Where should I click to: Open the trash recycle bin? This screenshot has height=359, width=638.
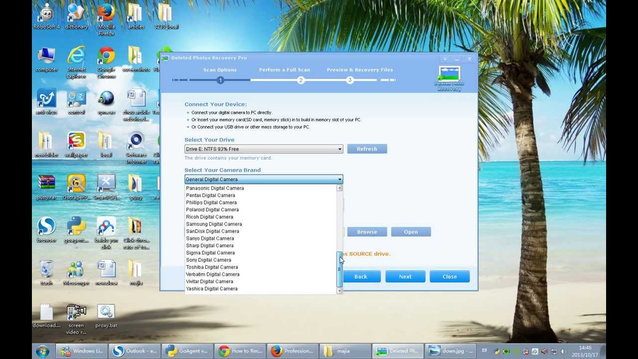tap(46, 273)
